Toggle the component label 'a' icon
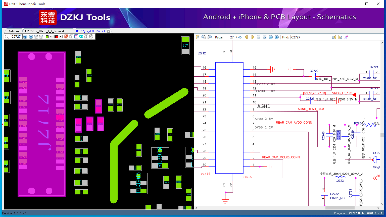Viewport: 386px width, 217px height. tap(71, 36)
